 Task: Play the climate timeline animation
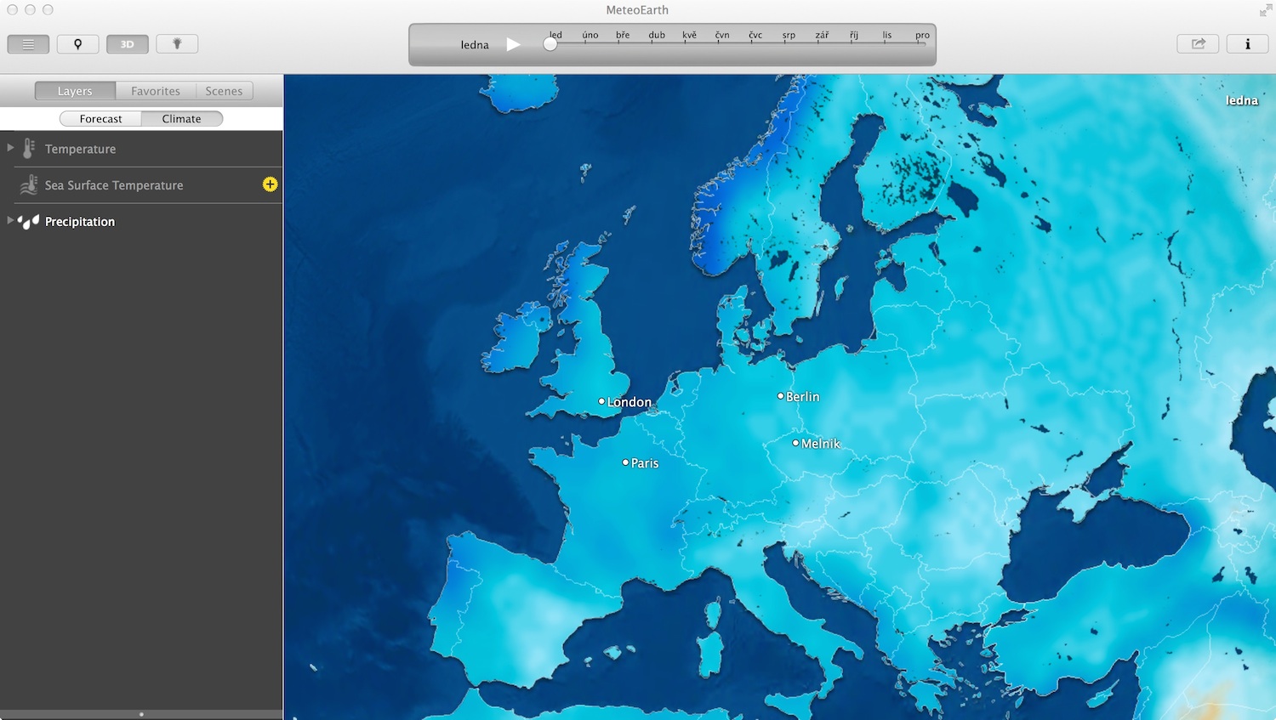pos(513,44)
